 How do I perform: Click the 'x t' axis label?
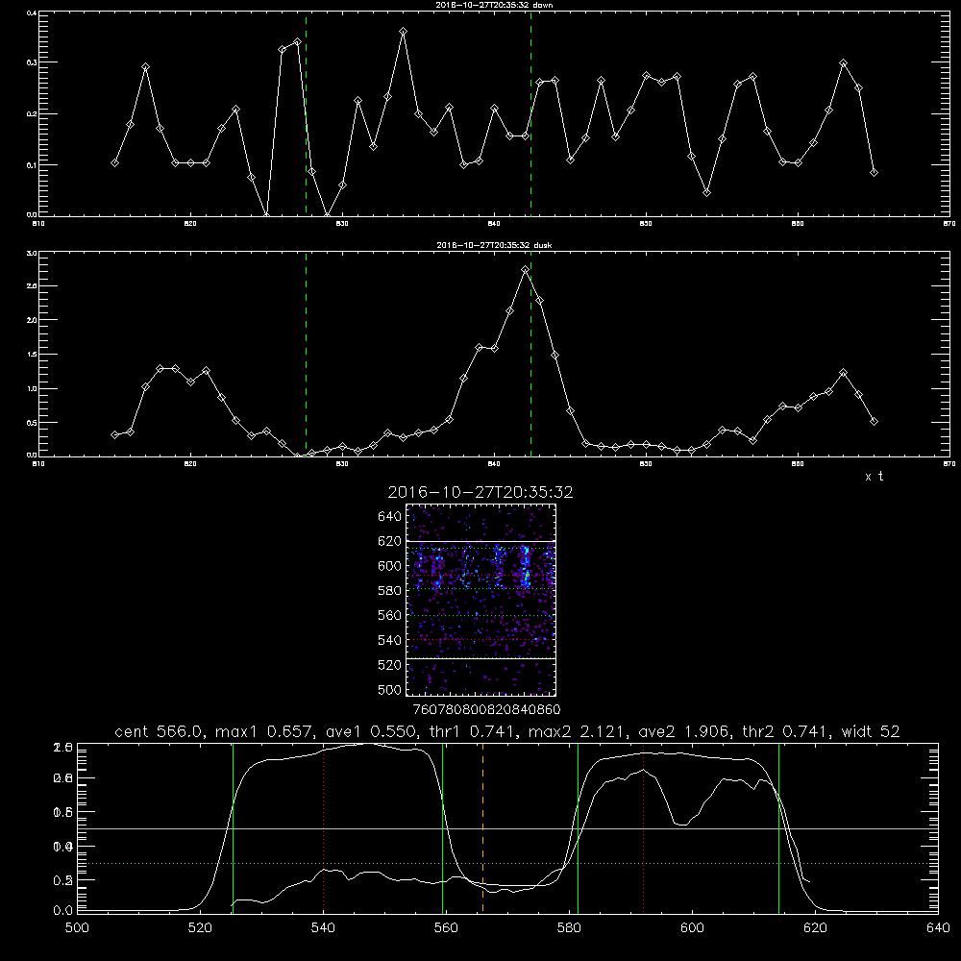874,477
